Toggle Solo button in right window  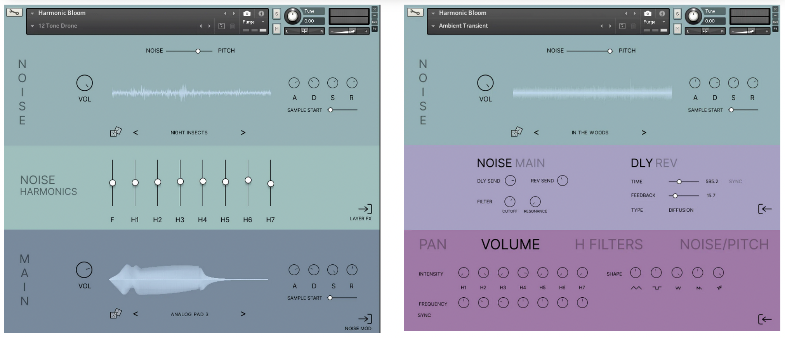(x=677, y=14)
